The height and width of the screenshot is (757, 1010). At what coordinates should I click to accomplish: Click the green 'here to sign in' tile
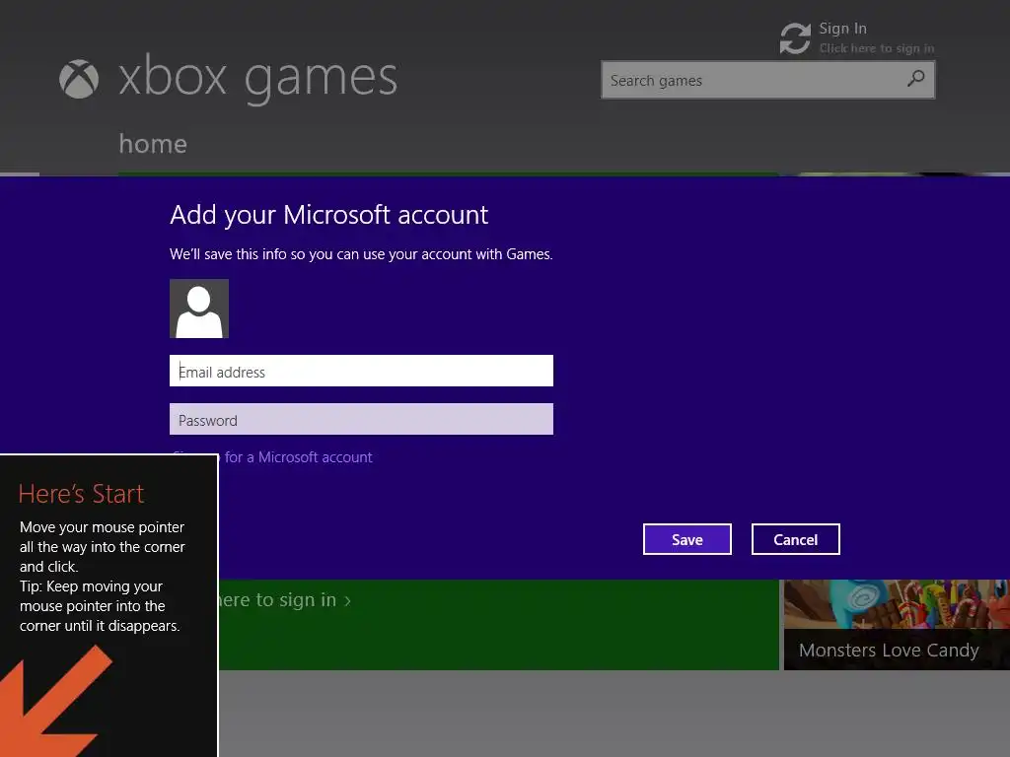[x=498, y=624]
